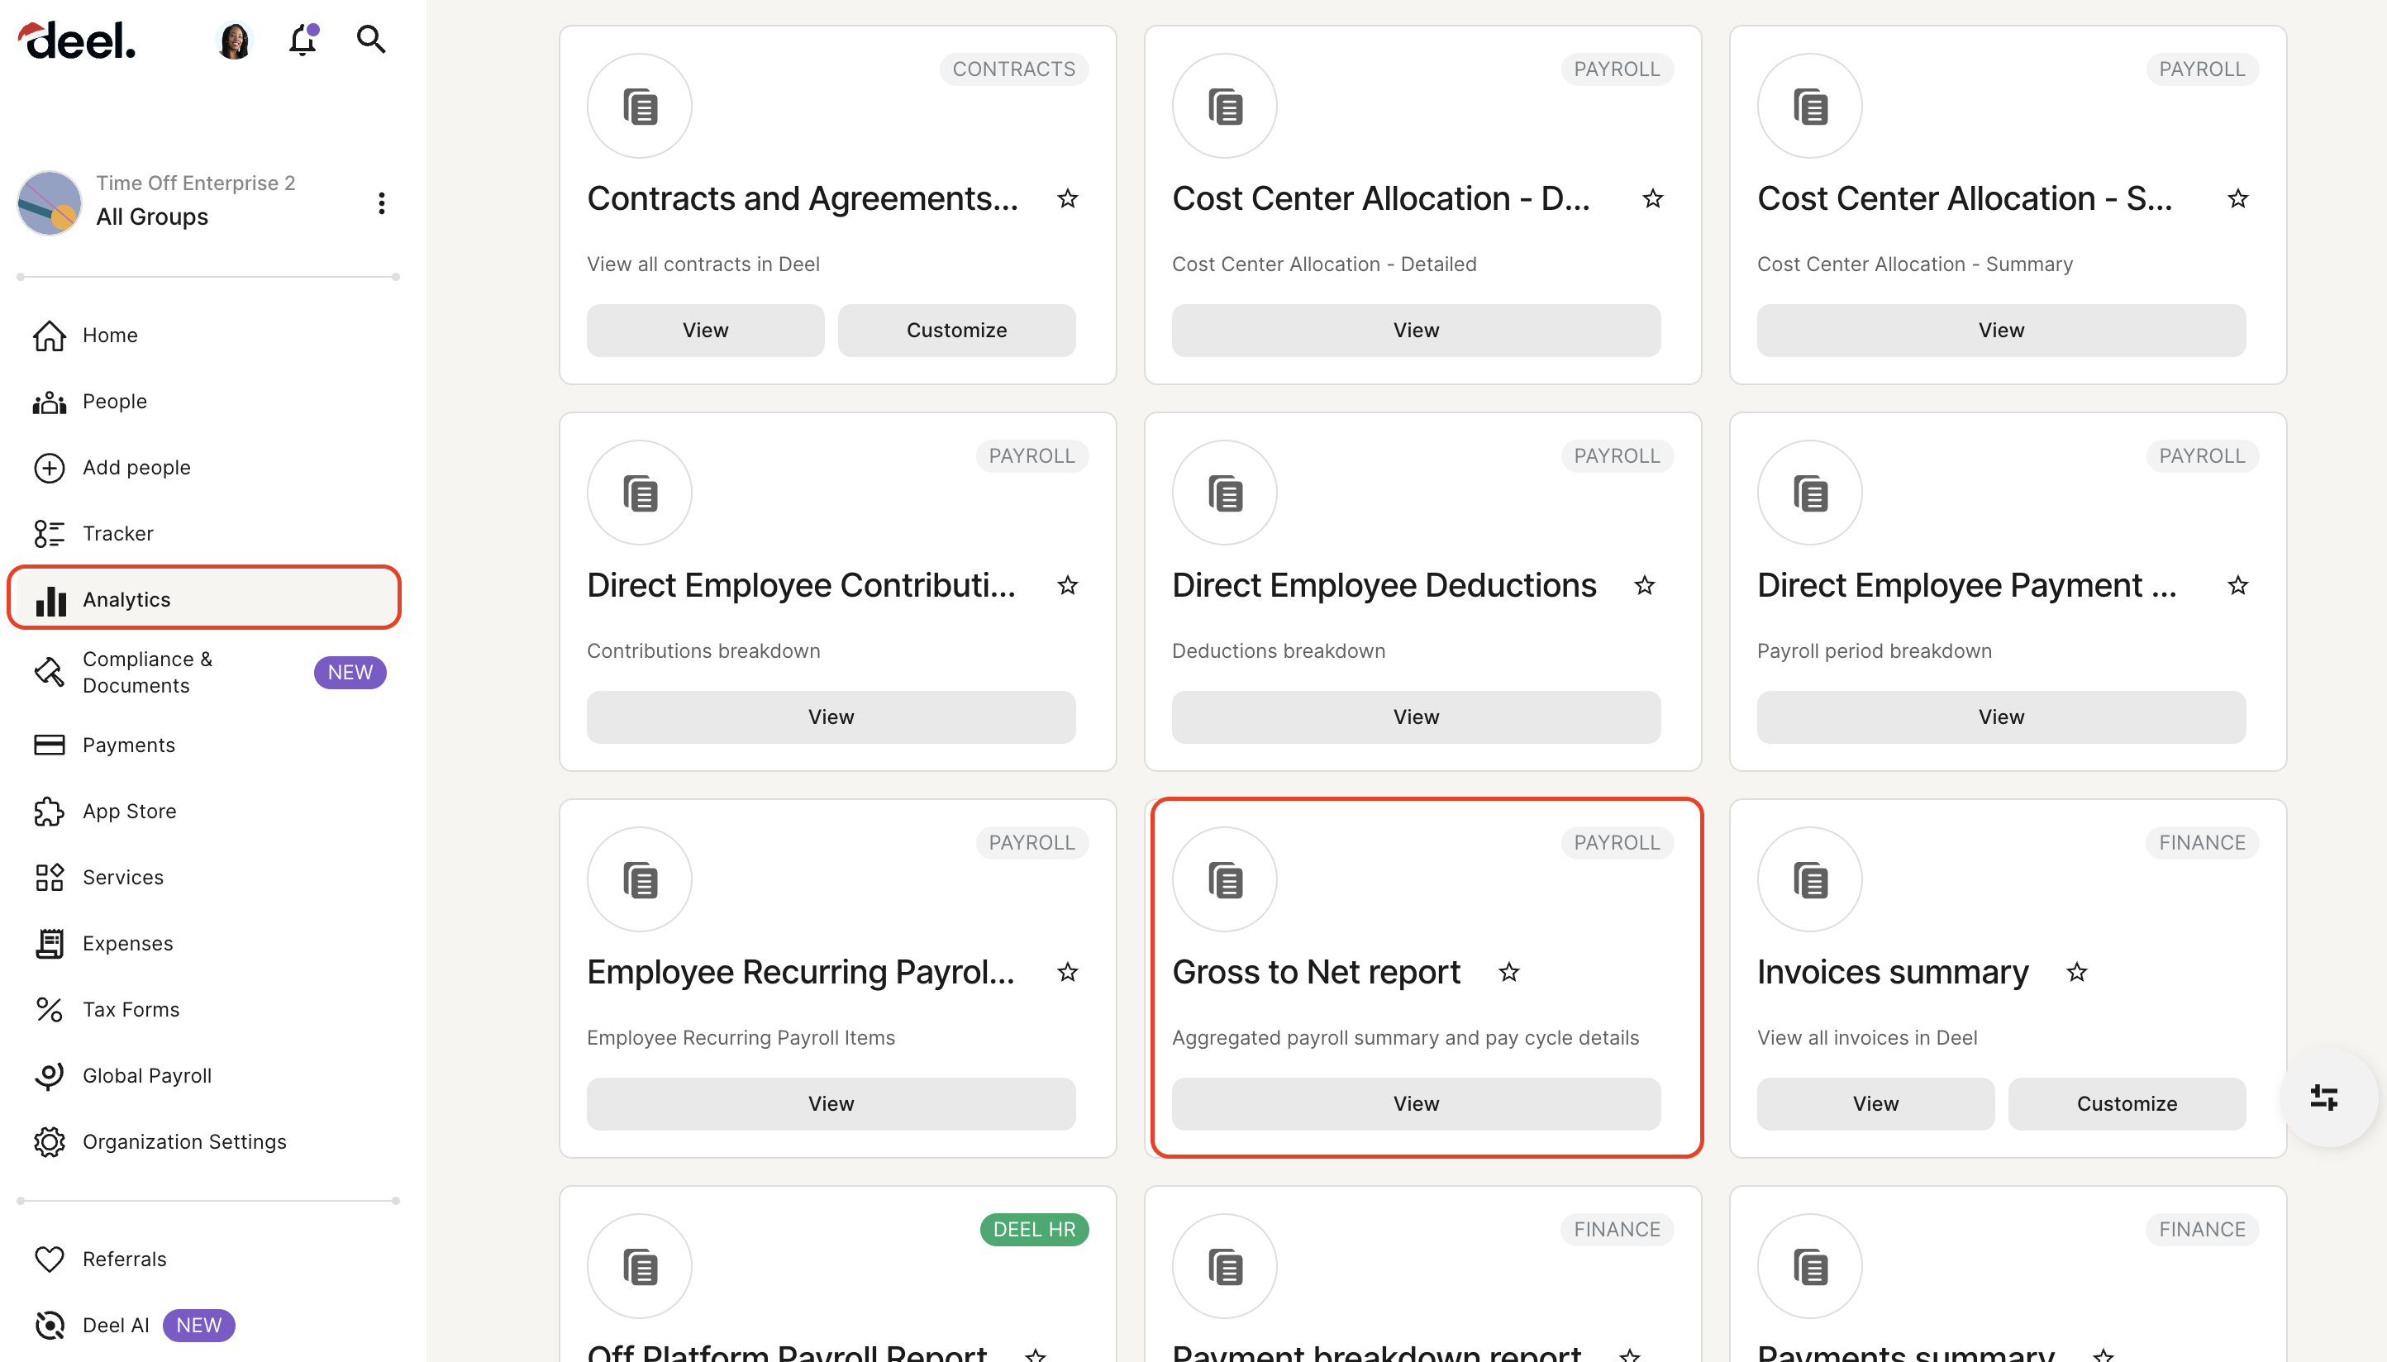Image resolution: width=2387 pixels, height=1362 pixels.
Task: Open the All Groups selector
Action: click(151, 216)
